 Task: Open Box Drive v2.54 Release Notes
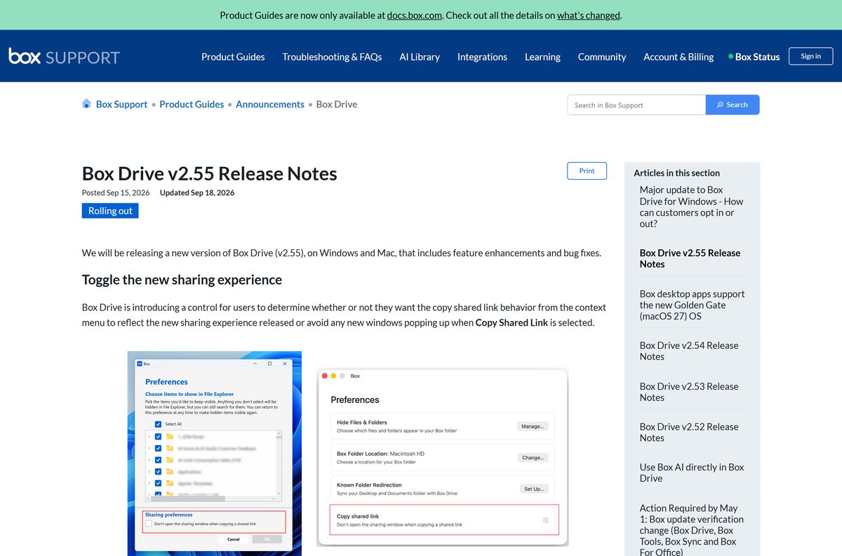click(689, 351)
